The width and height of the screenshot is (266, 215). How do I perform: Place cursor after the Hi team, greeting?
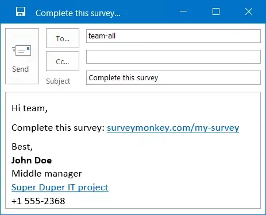(48, 108)
